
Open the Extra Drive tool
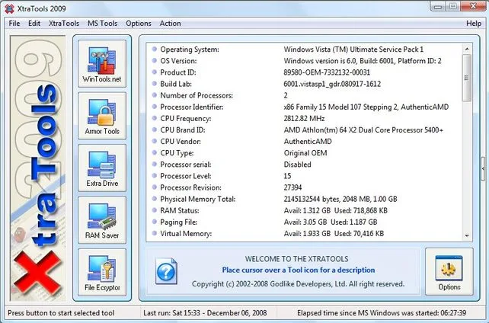pos(102,168)
